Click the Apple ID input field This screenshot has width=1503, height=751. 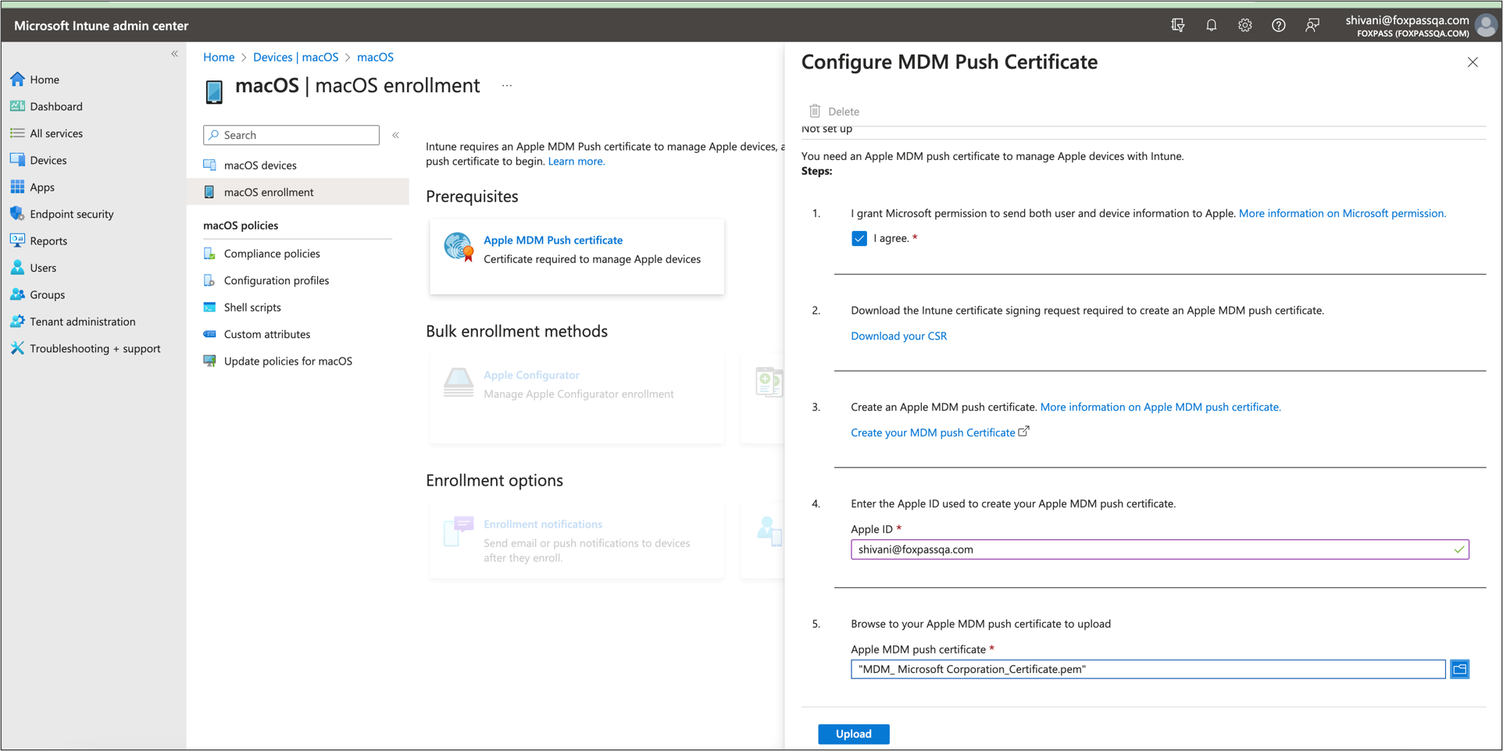tap(1148, 550)
